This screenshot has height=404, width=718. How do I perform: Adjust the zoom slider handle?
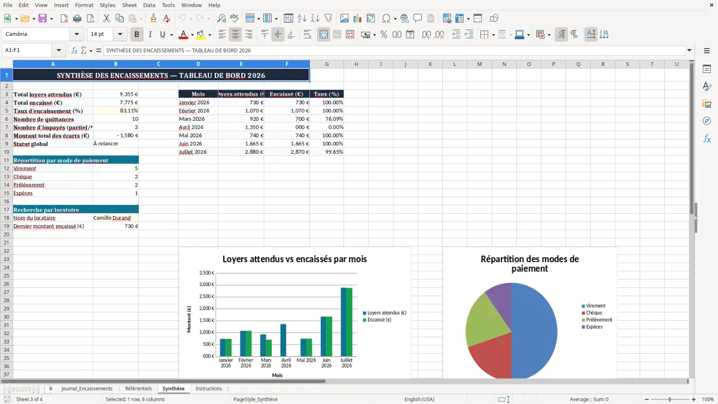(670, 399)
